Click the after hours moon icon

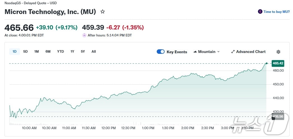[84, 35]
